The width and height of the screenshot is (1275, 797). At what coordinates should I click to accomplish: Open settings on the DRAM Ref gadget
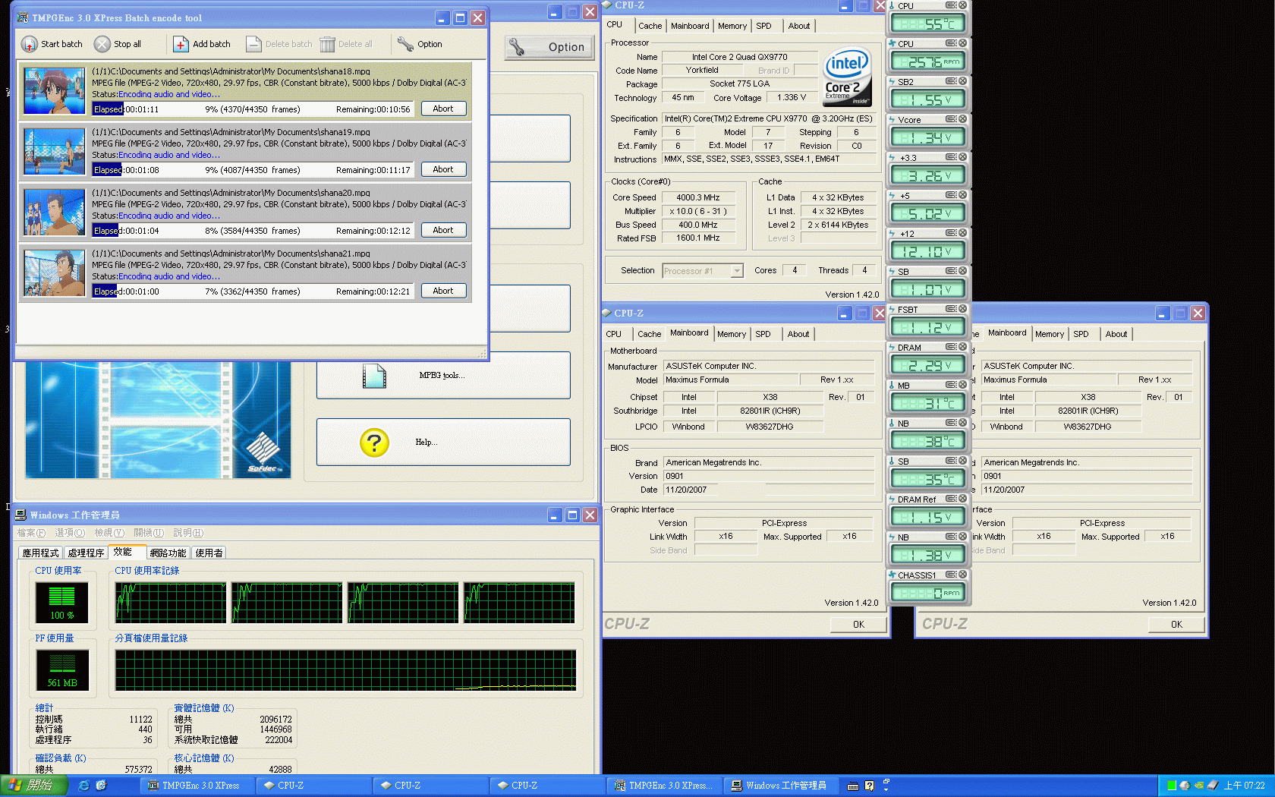(951, 499)
